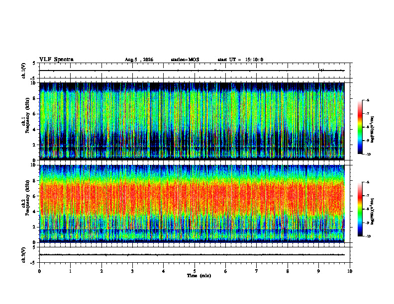Click the 'station=MOS' header label
The width and height of the screenshot is (394, 304).
point(185,60)
